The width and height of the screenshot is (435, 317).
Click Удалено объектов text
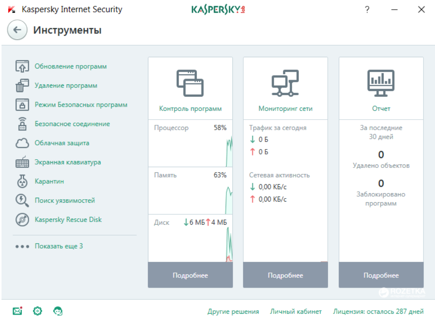coord(381,166)
